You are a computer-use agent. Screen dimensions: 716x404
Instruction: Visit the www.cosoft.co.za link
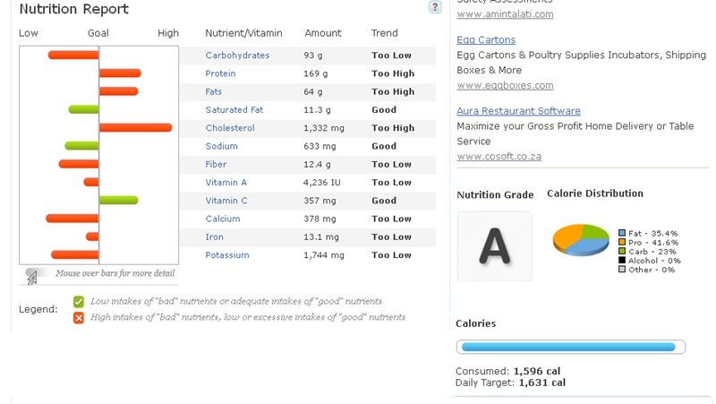point(499,157)
